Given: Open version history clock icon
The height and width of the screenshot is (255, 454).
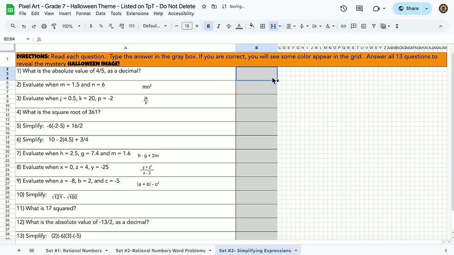Looking at the screenshot, I should (x=343, y=9).
